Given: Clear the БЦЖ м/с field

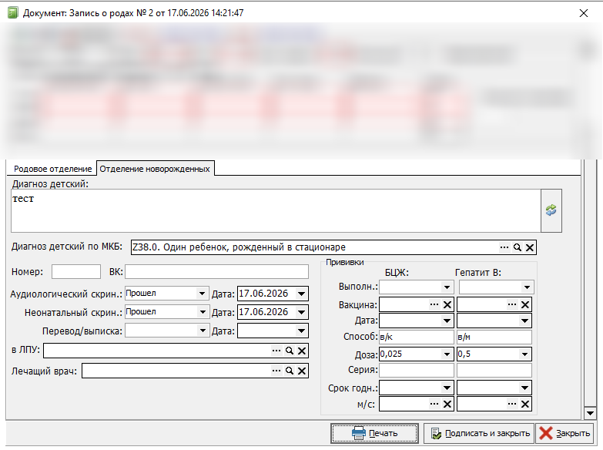Looking at the screenshot, I should pos(447,404).
